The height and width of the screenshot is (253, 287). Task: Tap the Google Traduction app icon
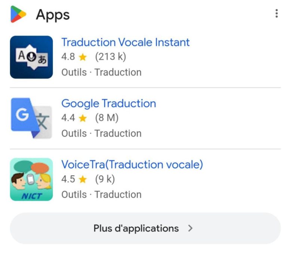(31, 118)
